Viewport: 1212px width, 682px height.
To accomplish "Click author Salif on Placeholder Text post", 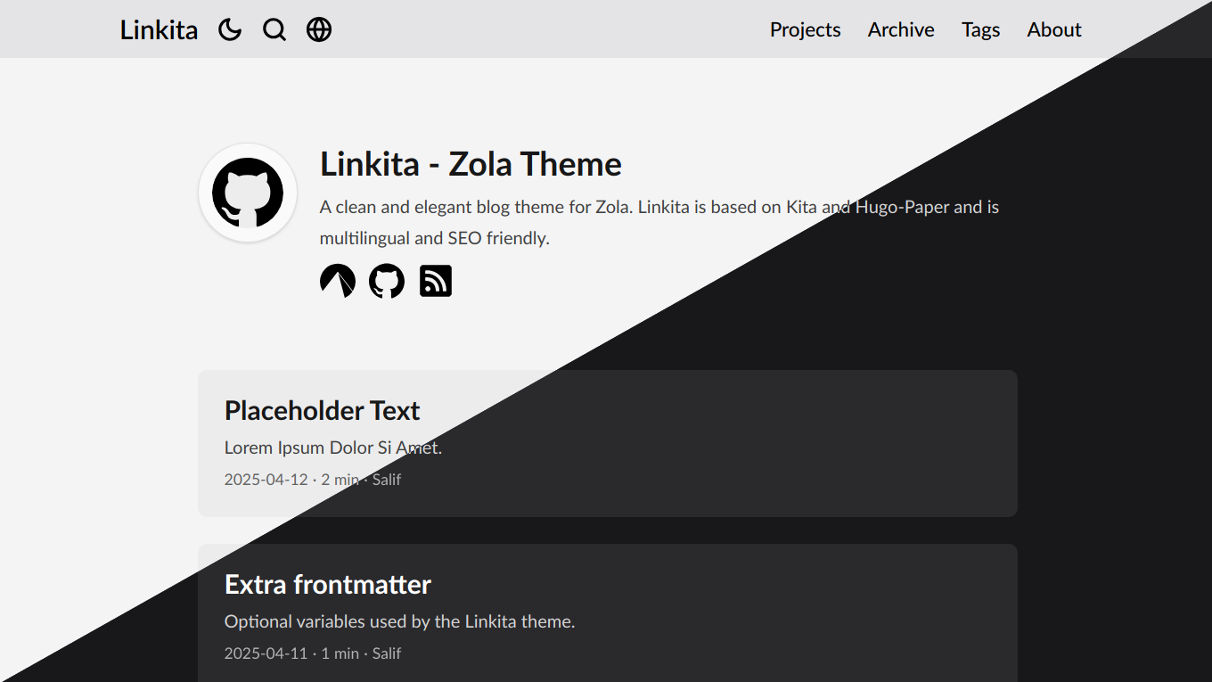I will point(387,480).
